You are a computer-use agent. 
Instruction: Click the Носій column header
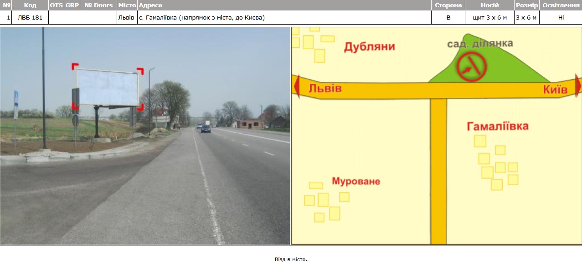pos(490,5)
